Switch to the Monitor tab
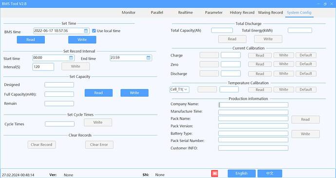Viewport: 336px width, 178px height. point(129,13)
